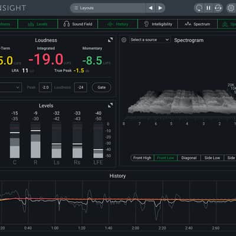Click the Ls channel level meter
This screenshot has height=236, width=236.
(57, 140)
